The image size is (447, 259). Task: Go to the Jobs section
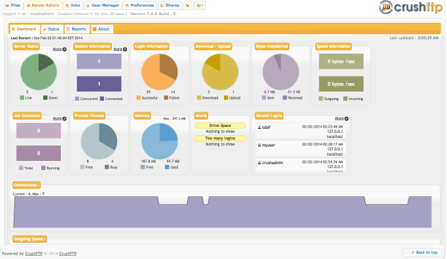(x=73, y=5)
